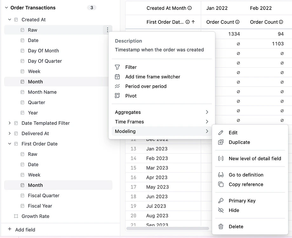Collapse the First Order Date group

tap(10, 143)
